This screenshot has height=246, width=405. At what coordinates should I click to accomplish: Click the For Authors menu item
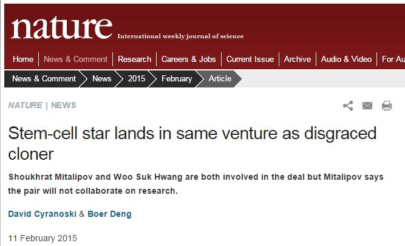[392, 59]
